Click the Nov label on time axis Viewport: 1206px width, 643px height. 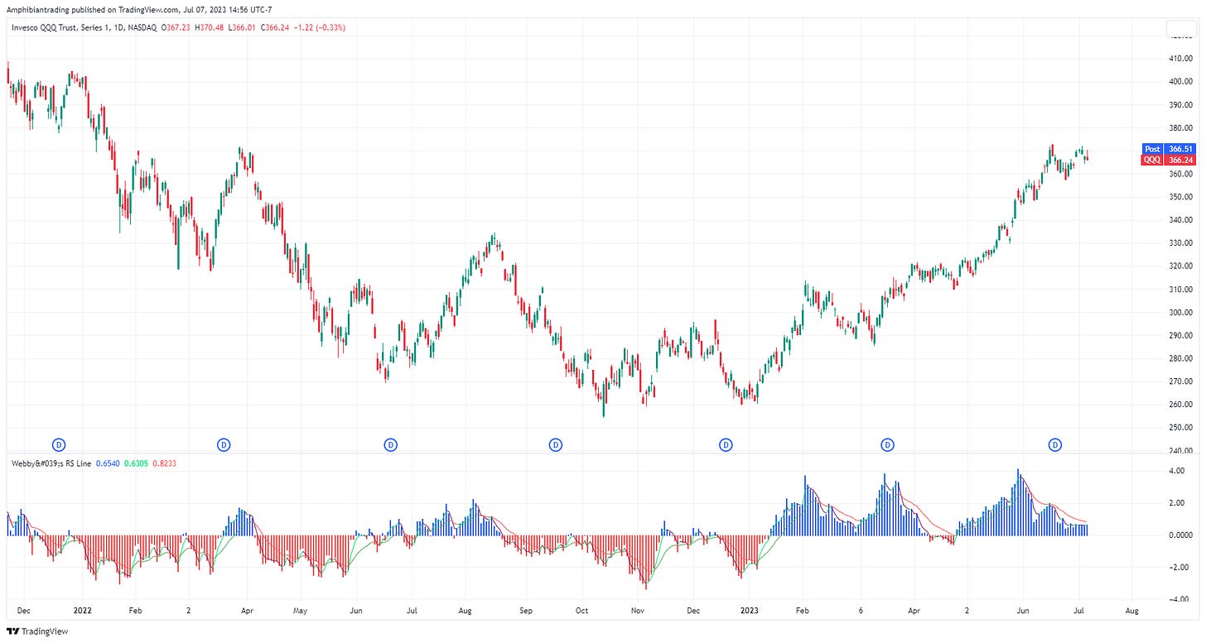pyautogui.click(x=638, y=611)
